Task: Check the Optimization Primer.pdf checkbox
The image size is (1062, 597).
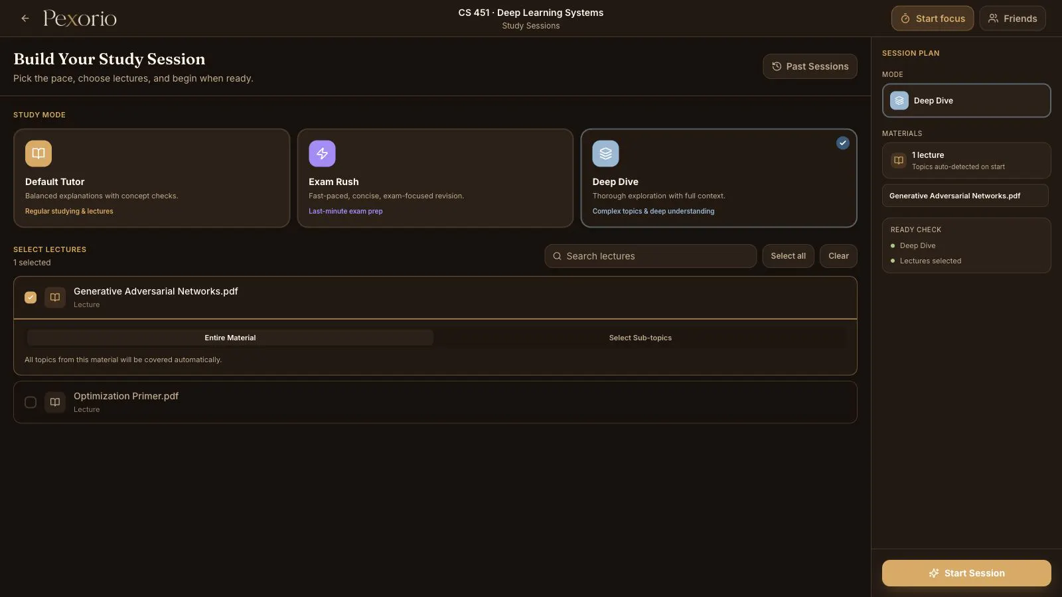Action: point(31,402)
